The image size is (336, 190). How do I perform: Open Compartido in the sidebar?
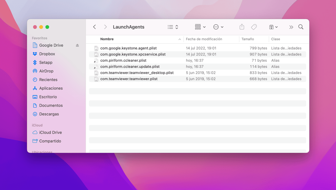pos(50,141)
